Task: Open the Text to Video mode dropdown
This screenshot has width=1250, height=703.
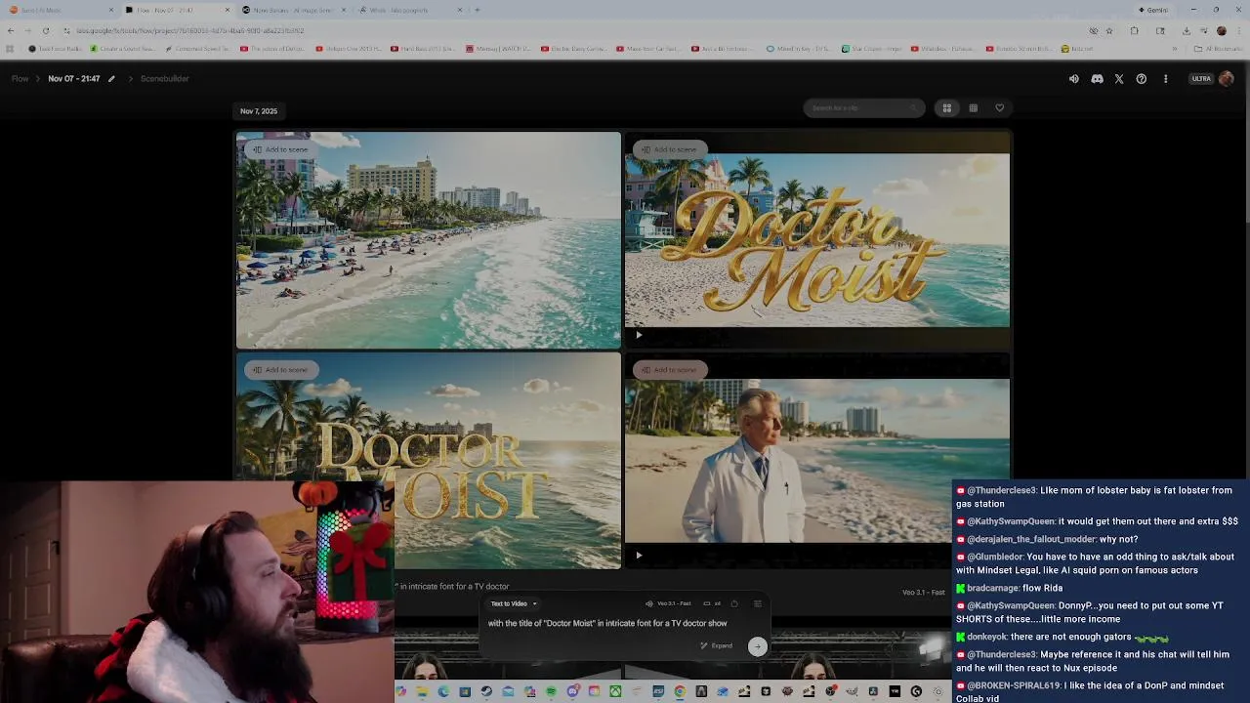Action: 514,603
